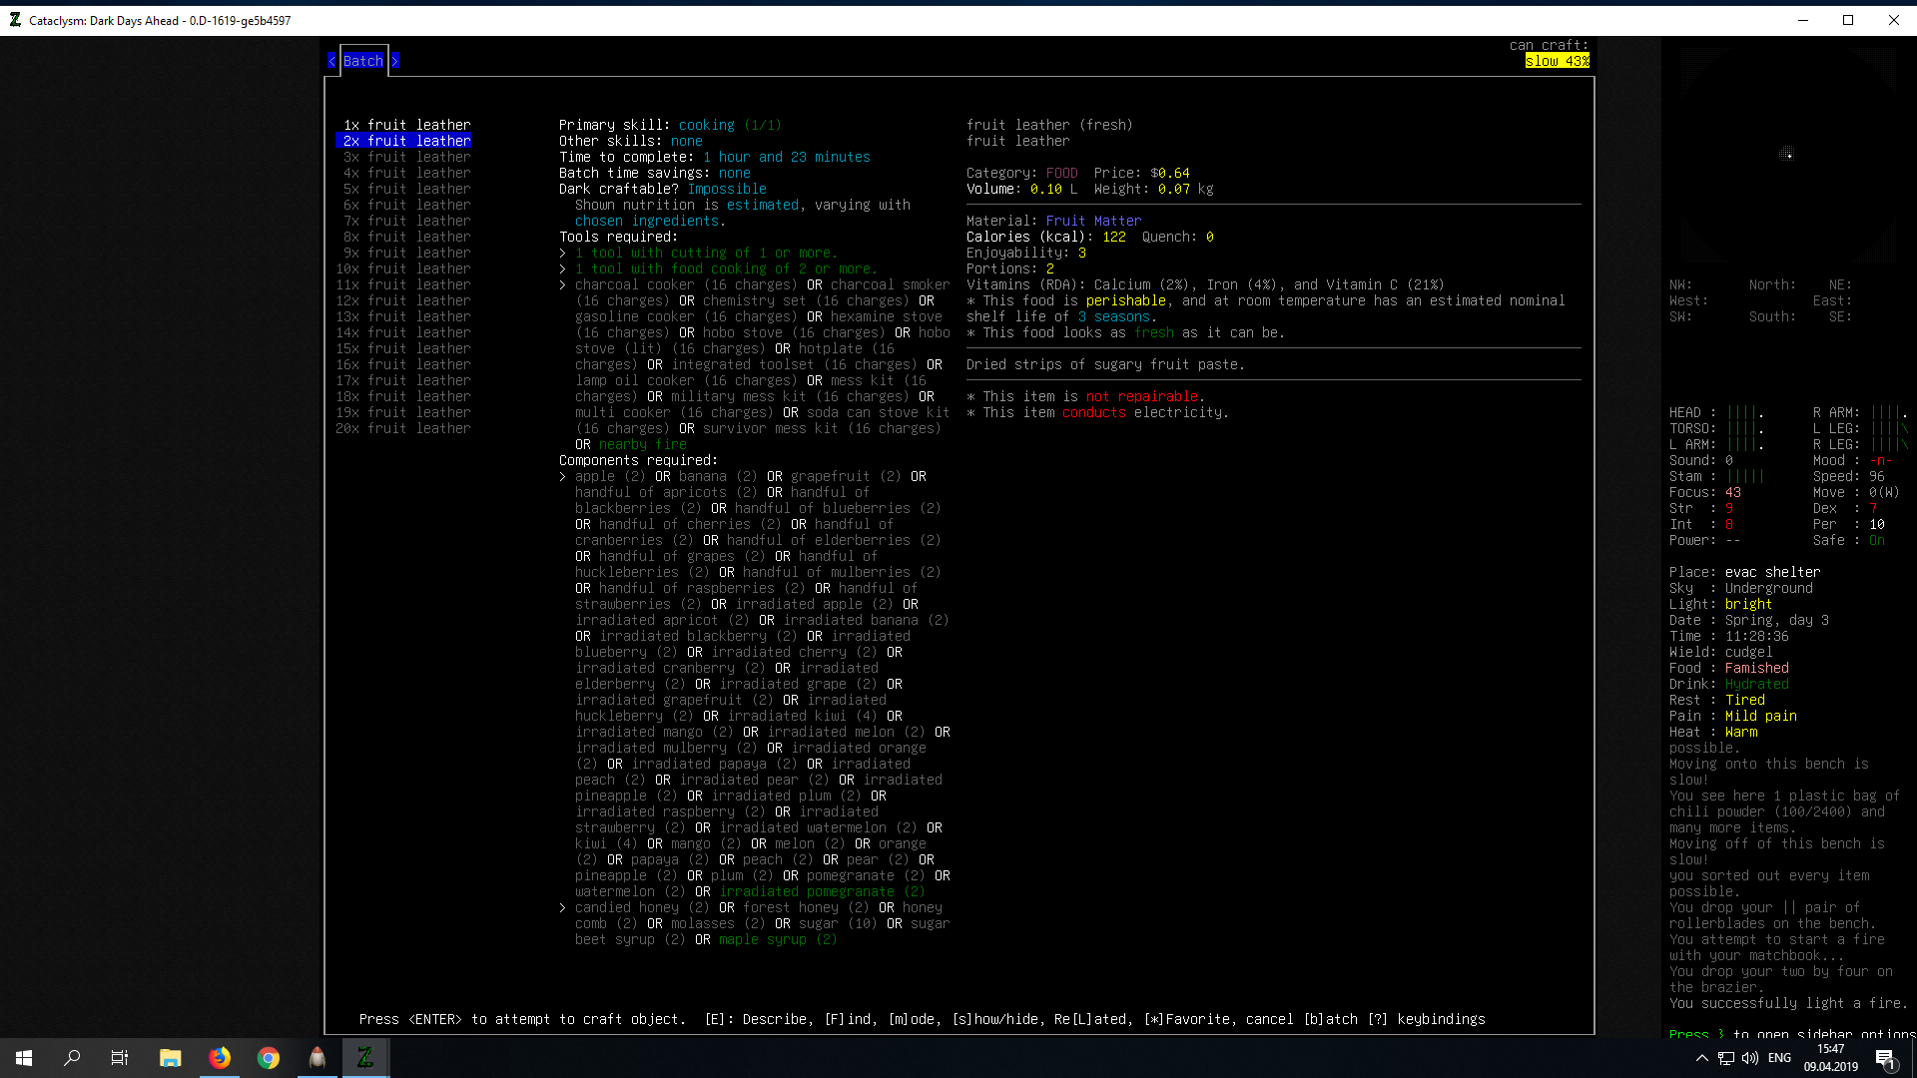Switch ENG input language indicator
Image resolution: width=1917 pixels, height=1078 pixels.
(1779, 1058)
